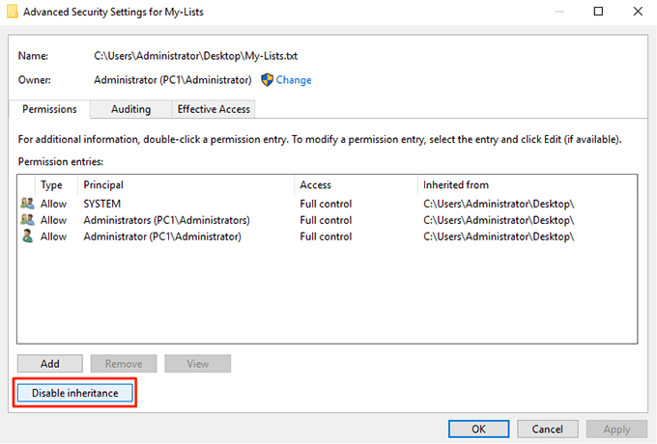The image size is (657, 444).
Task: Switch to the Auditing tab
Action: pyautogui.click(x=130, y=109)
